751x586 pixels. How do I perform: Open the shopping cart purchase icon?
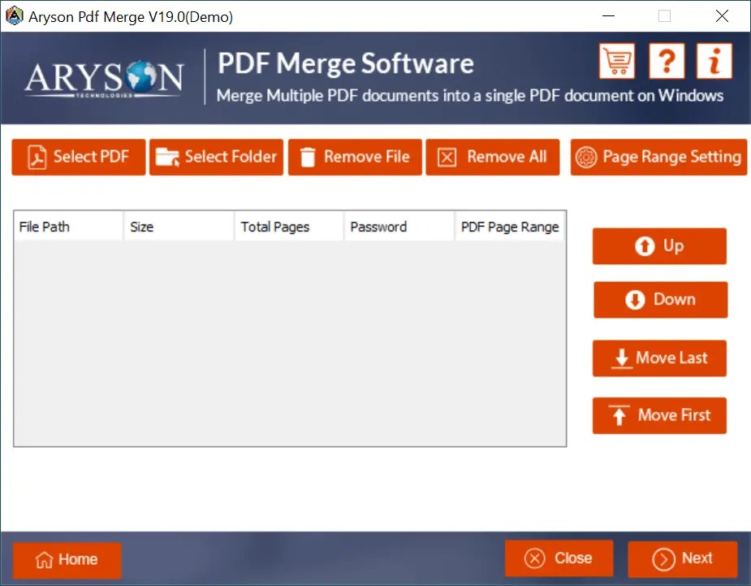pyautogui.click(x=617, y=61)
